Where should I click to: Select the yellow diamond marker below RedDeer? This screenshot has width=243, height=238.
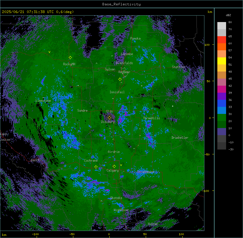click(120, 79)
